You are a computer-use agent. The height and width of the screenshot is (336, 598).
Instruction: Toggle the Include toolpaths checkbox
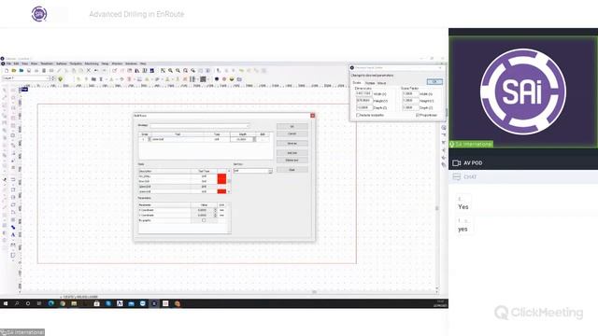click(x=358, y=115)
